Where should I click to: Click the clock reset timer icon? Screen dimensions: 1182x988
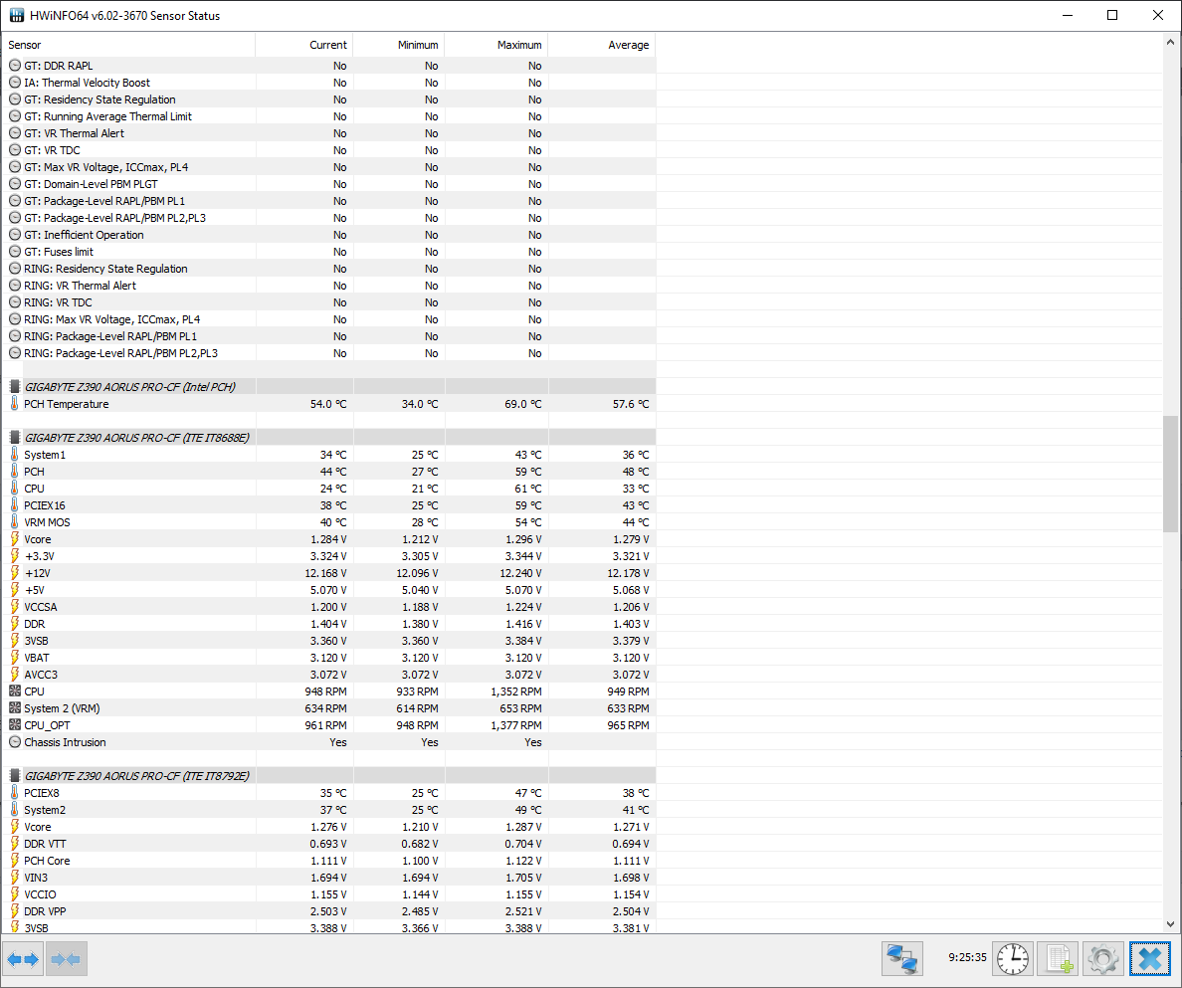[1013, 959]
